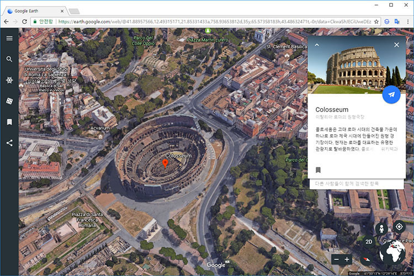The height and width of the screenshot is (276, 414).
Task: Click Parco Del Colle Oppio label
Action: [x=143, y=41]
